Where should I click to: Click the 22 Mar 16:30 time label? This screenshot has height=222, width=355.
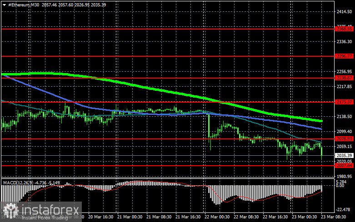tap(275, 217)
